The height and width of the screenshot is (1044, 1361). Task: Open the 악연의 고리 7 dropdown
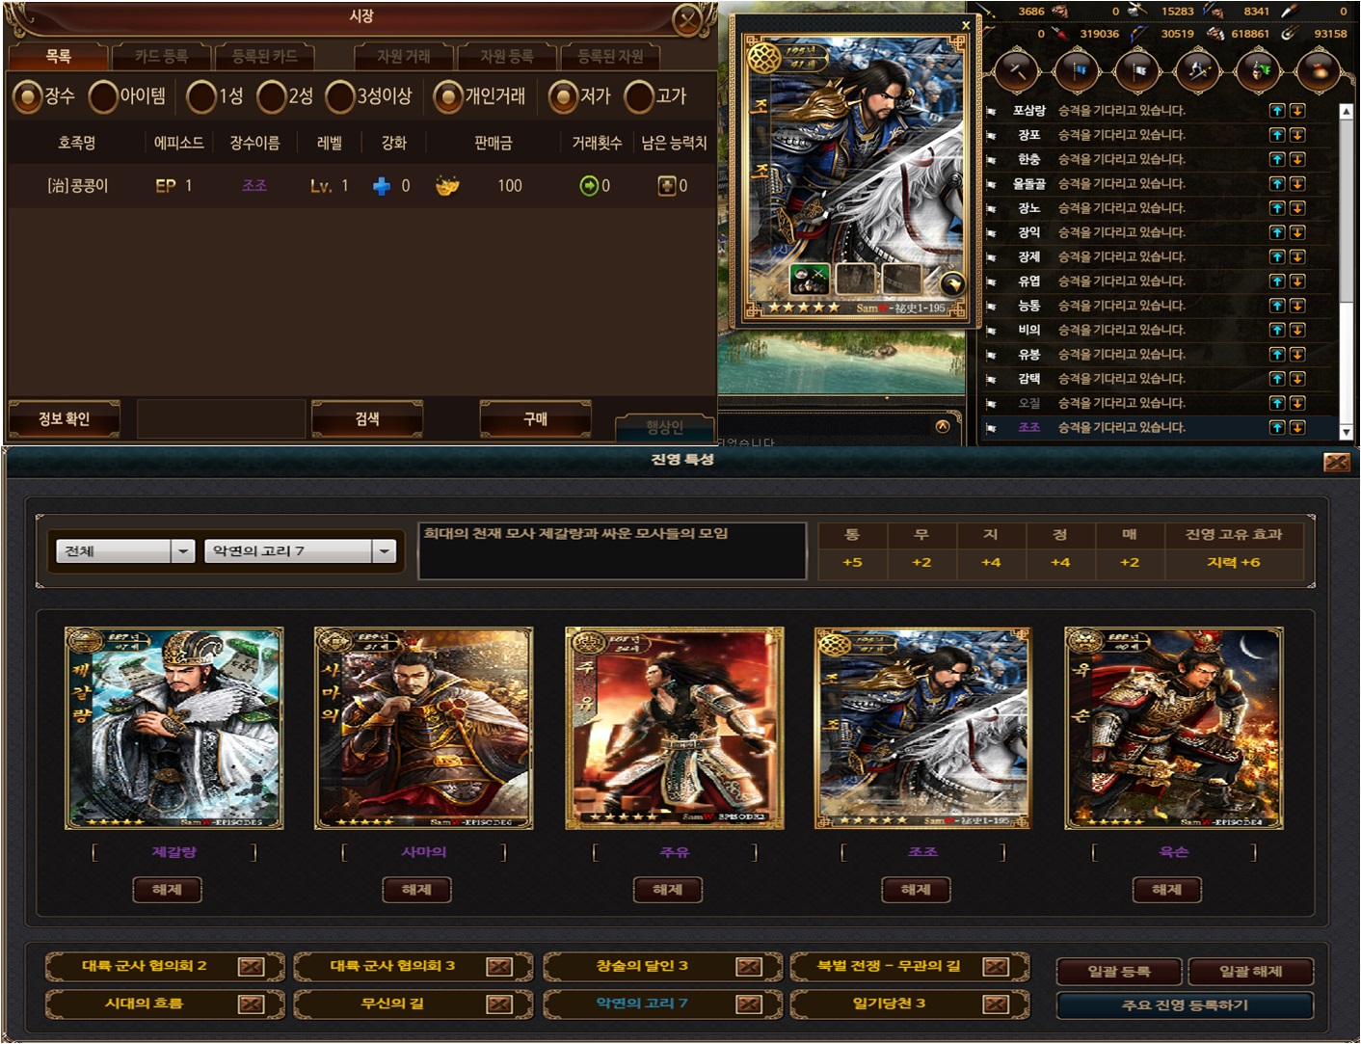pos(301,550)
